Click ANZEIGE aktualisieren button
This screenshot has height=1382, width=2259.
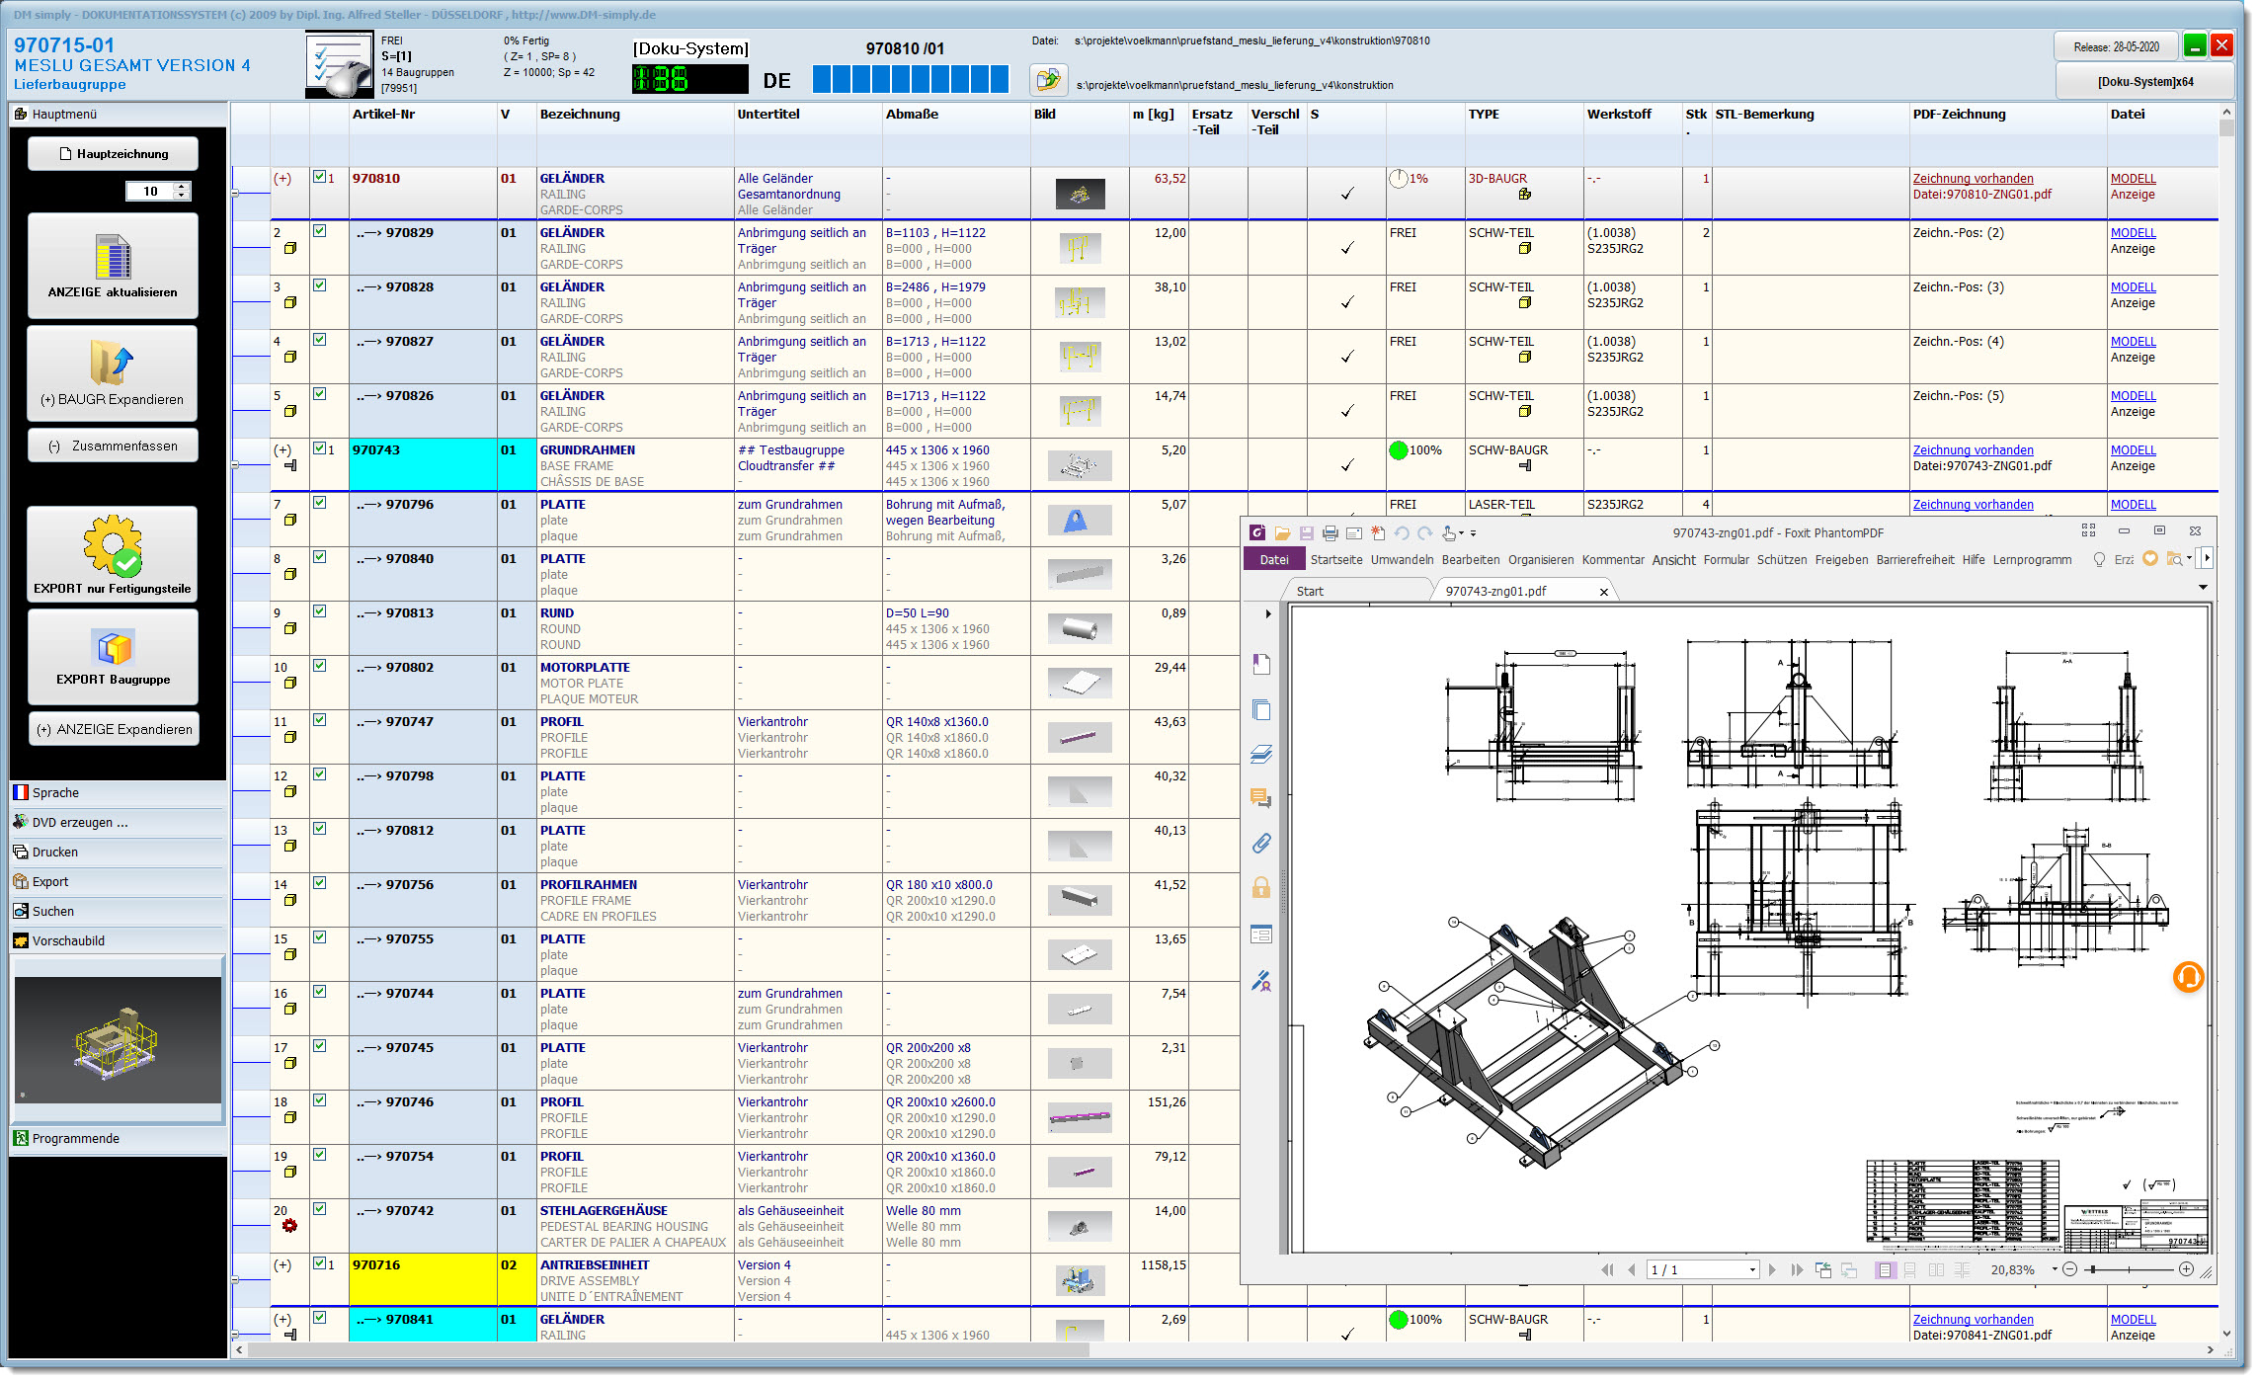tap(113, 266)
